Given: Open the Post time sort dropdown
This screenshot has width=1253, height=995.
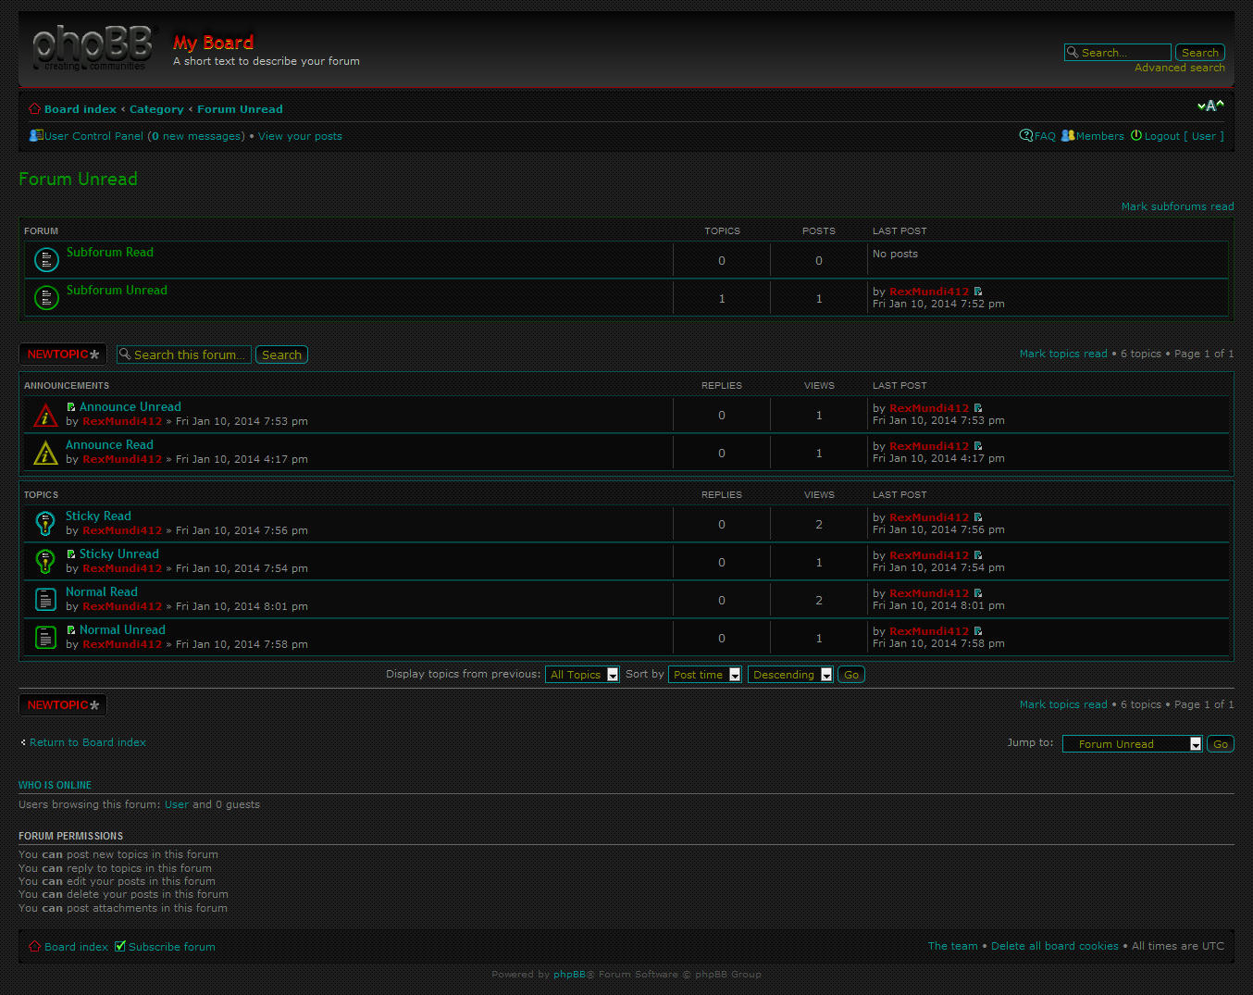Looking at the screenshot, I should click(704, 674).
